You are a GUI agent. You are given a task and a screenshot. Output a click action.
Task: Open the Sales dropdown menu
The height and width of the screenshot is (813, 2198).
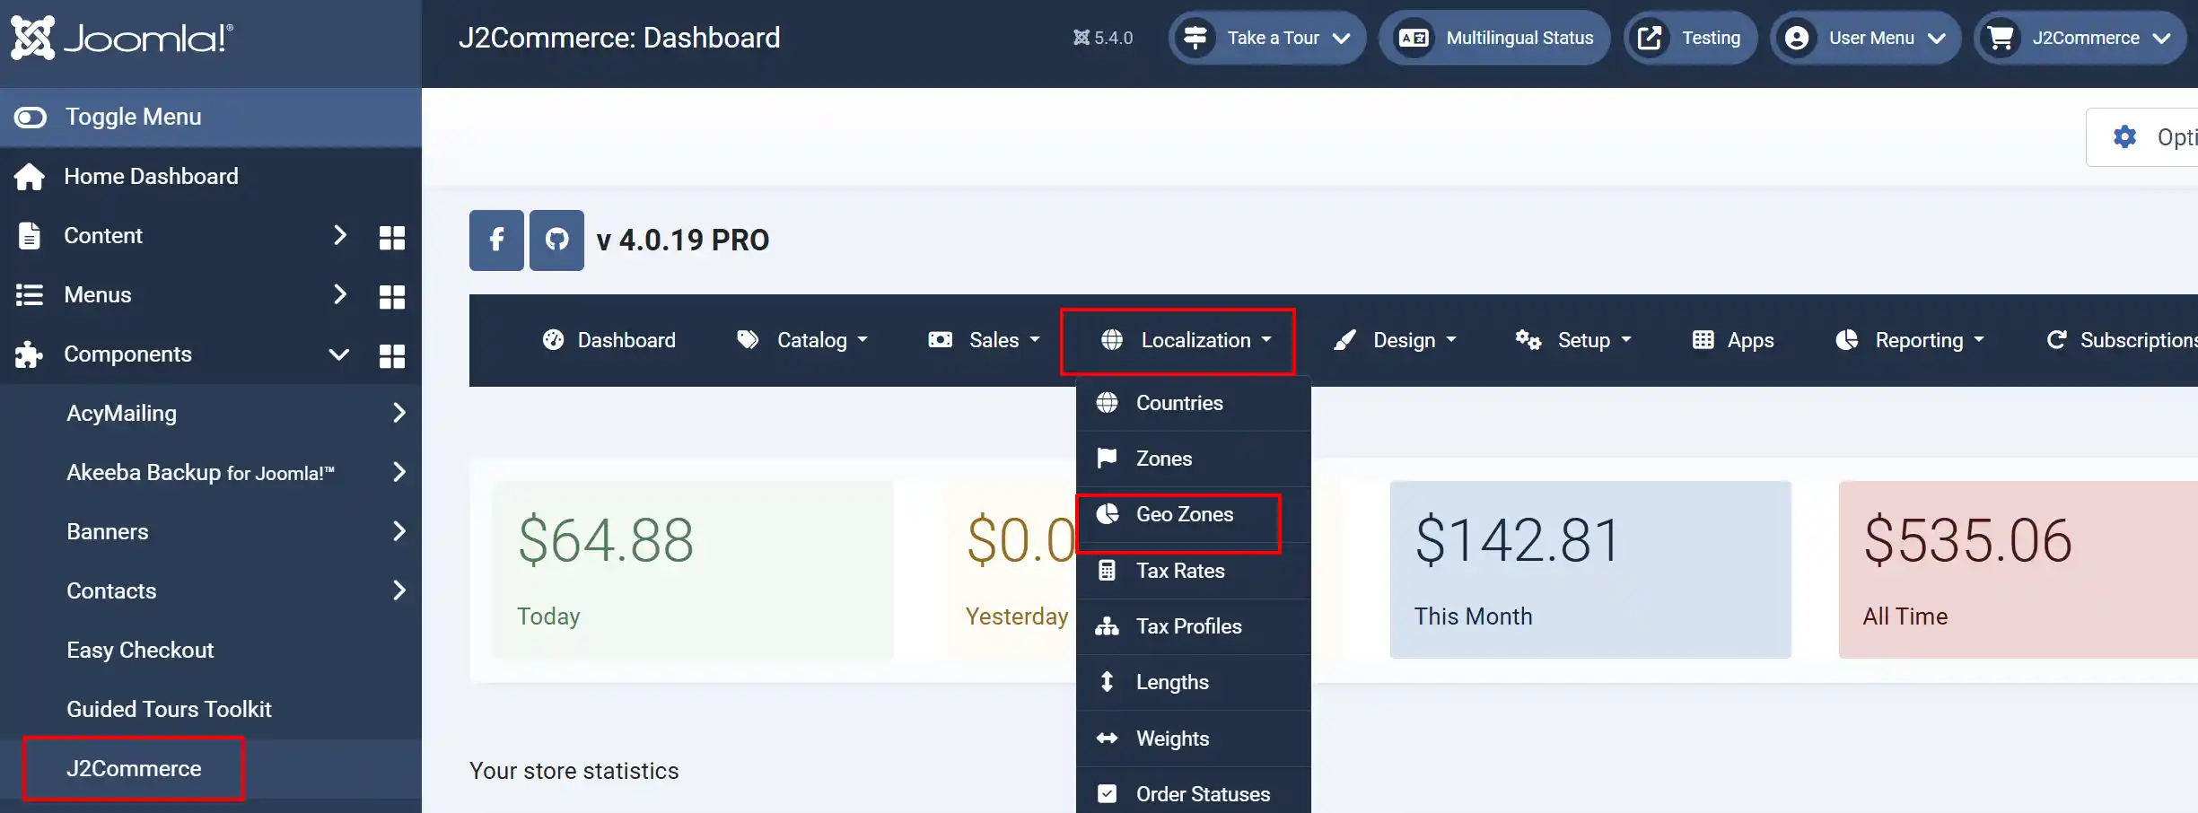[x=984, y=340]
